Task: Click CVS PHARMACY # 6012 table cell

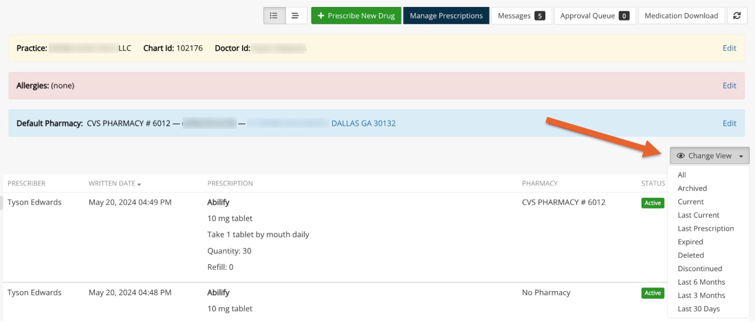Action: click(564, 202)
